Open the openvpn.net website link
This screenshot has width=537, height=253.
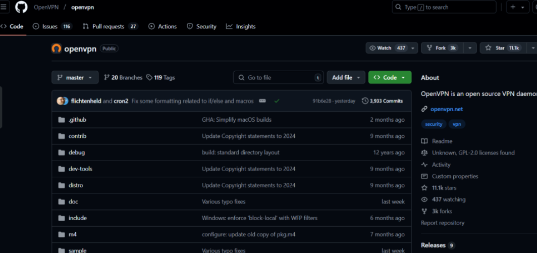pos(447,109)
